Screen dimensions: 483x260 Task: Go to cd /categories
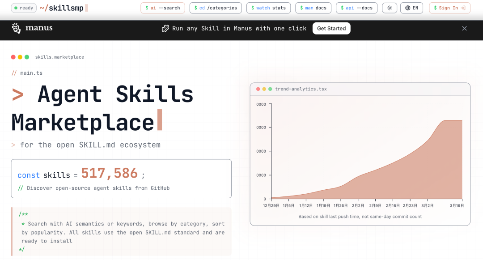click(216, 8)
